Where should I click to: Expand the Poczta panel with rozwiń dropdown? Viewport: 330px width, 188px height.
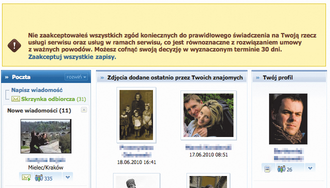pyautogui.click(x=76, y=77)
